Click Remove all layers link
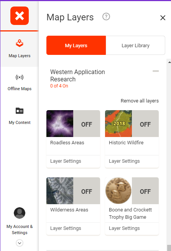The image size is (171, 251). 140,101
